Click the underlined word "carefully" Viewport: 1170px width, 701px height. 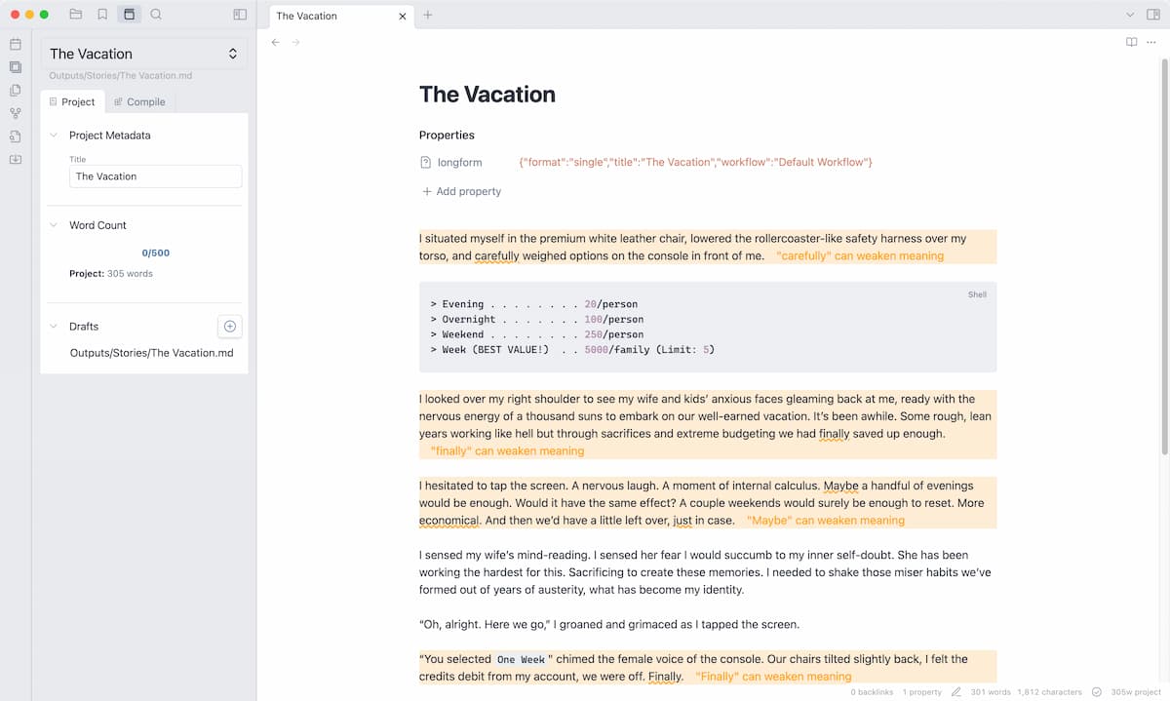click(x=498, y=255)
